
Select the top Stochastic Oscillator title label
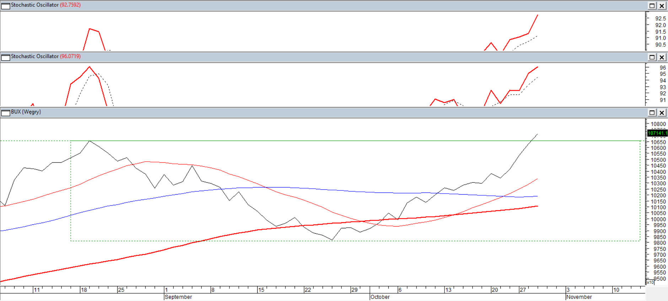click(34, 5)
